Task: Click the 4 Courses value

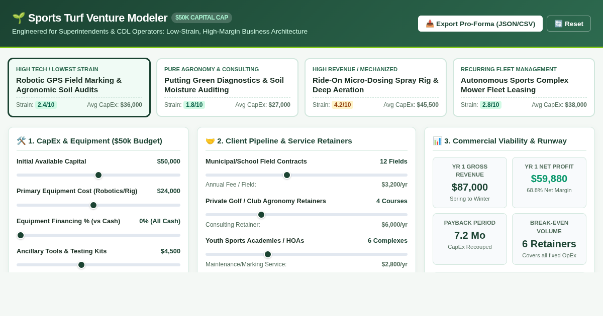Action: 392,201
